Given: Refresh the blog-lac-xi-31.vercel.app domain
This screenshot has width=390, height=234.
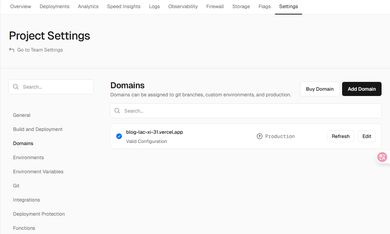Looking at the screenshot, I should pyautogui.click(x=340, y=136).
